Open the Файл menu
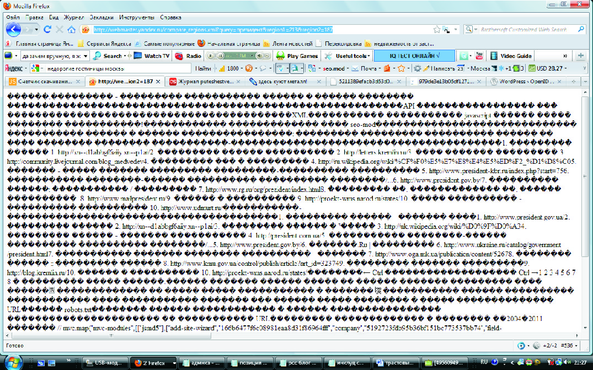Image resolution: width=593 pixels, height=370 pixels. (13, 18)
